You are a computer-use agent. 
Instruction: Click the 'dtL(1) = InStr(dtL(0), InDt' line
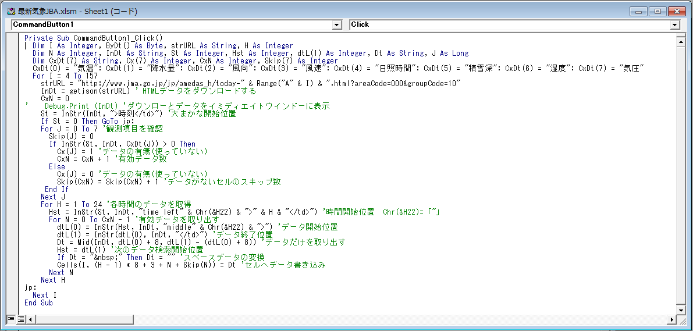click(165, 234)
